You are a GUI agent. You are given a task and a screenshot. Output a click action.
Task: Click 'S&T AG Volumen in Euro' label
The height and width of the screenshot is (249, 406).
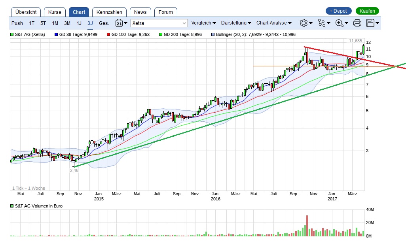[x=38, y=206]
